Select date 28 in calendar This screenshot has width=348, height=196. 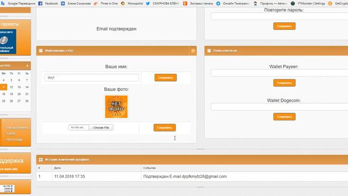(27, 101)
